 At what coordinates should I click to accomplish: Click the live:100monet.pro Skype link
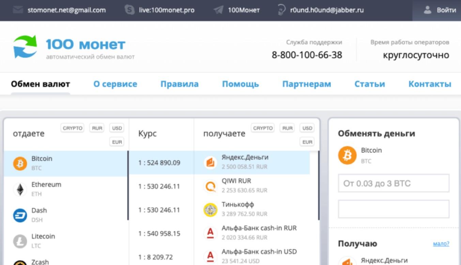(167, 10)
